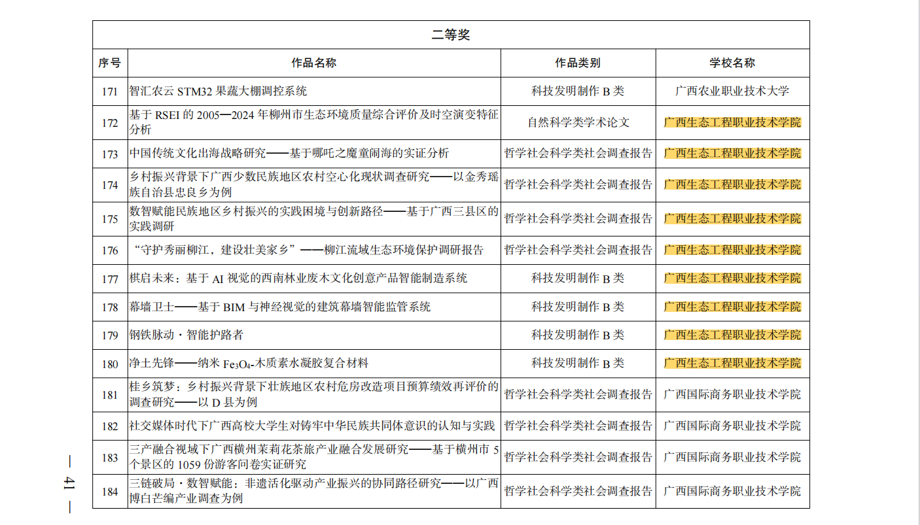Click the highlighted school name in row 180
The height and width of the screenshot is (525, 920).
(x=732, y=364)
